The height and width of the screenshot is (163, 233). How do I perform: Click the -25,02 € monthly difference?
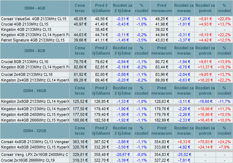[x=184, y=155]
